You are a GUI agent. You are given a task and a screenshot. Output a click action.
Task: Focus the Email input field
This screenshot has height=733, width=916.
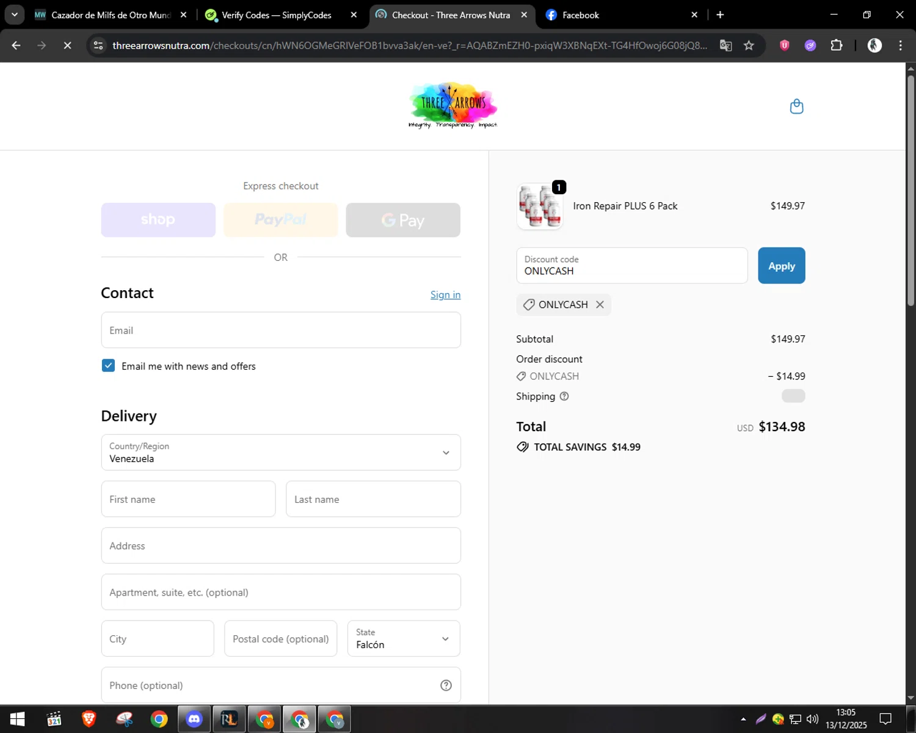click(x=281, y=330)
